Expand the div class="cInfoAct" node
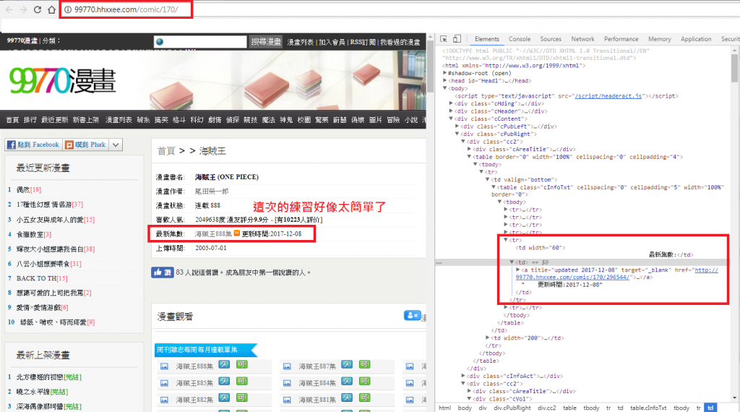Viewport: 740px width, 412px height. 463,376
